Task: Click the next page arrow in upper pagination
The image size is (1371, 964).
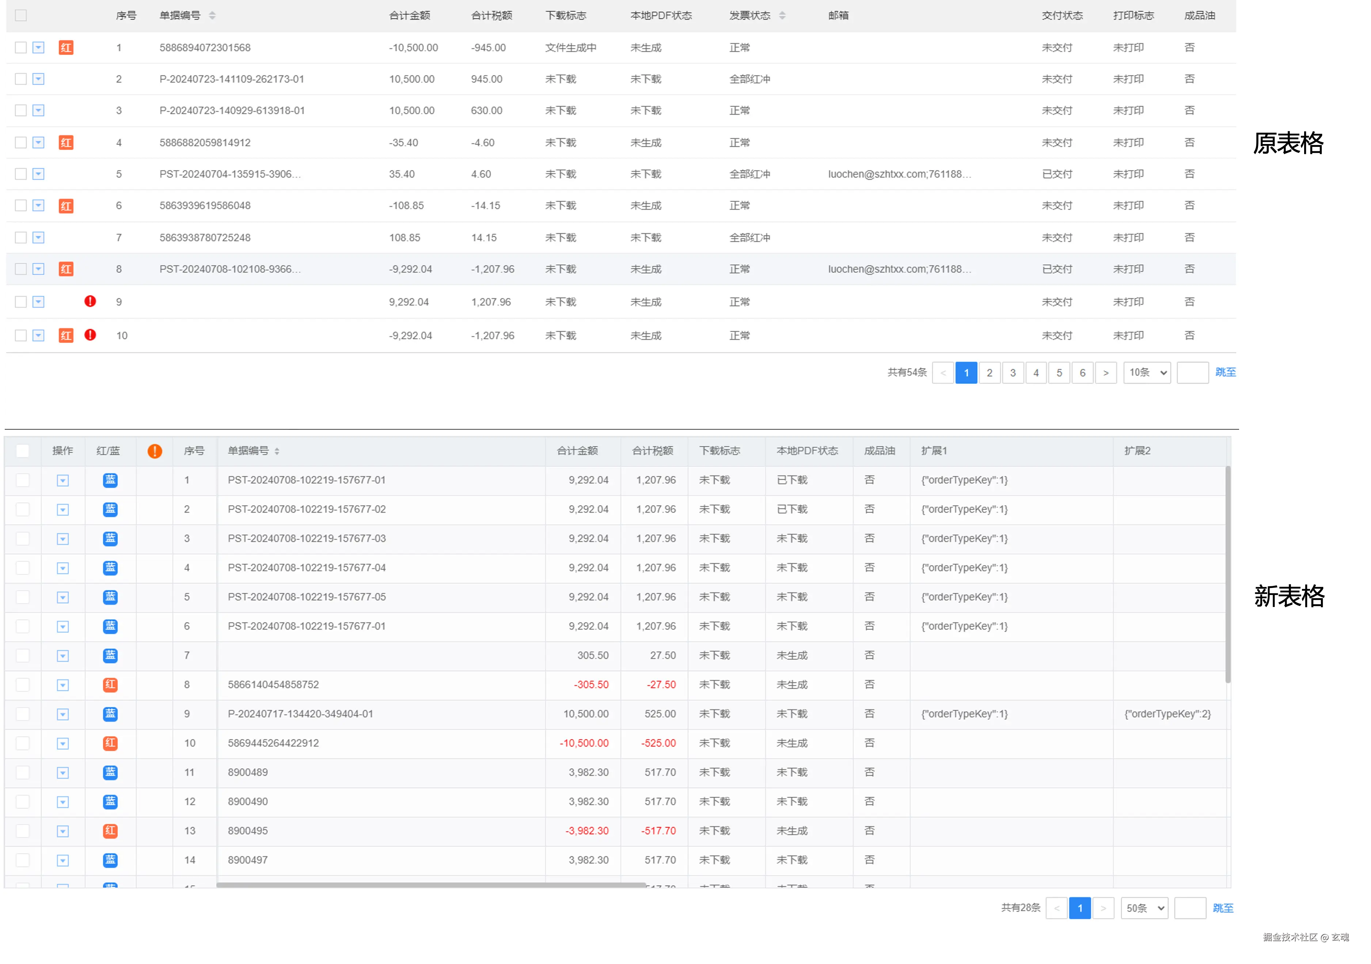Action: 1106,373
